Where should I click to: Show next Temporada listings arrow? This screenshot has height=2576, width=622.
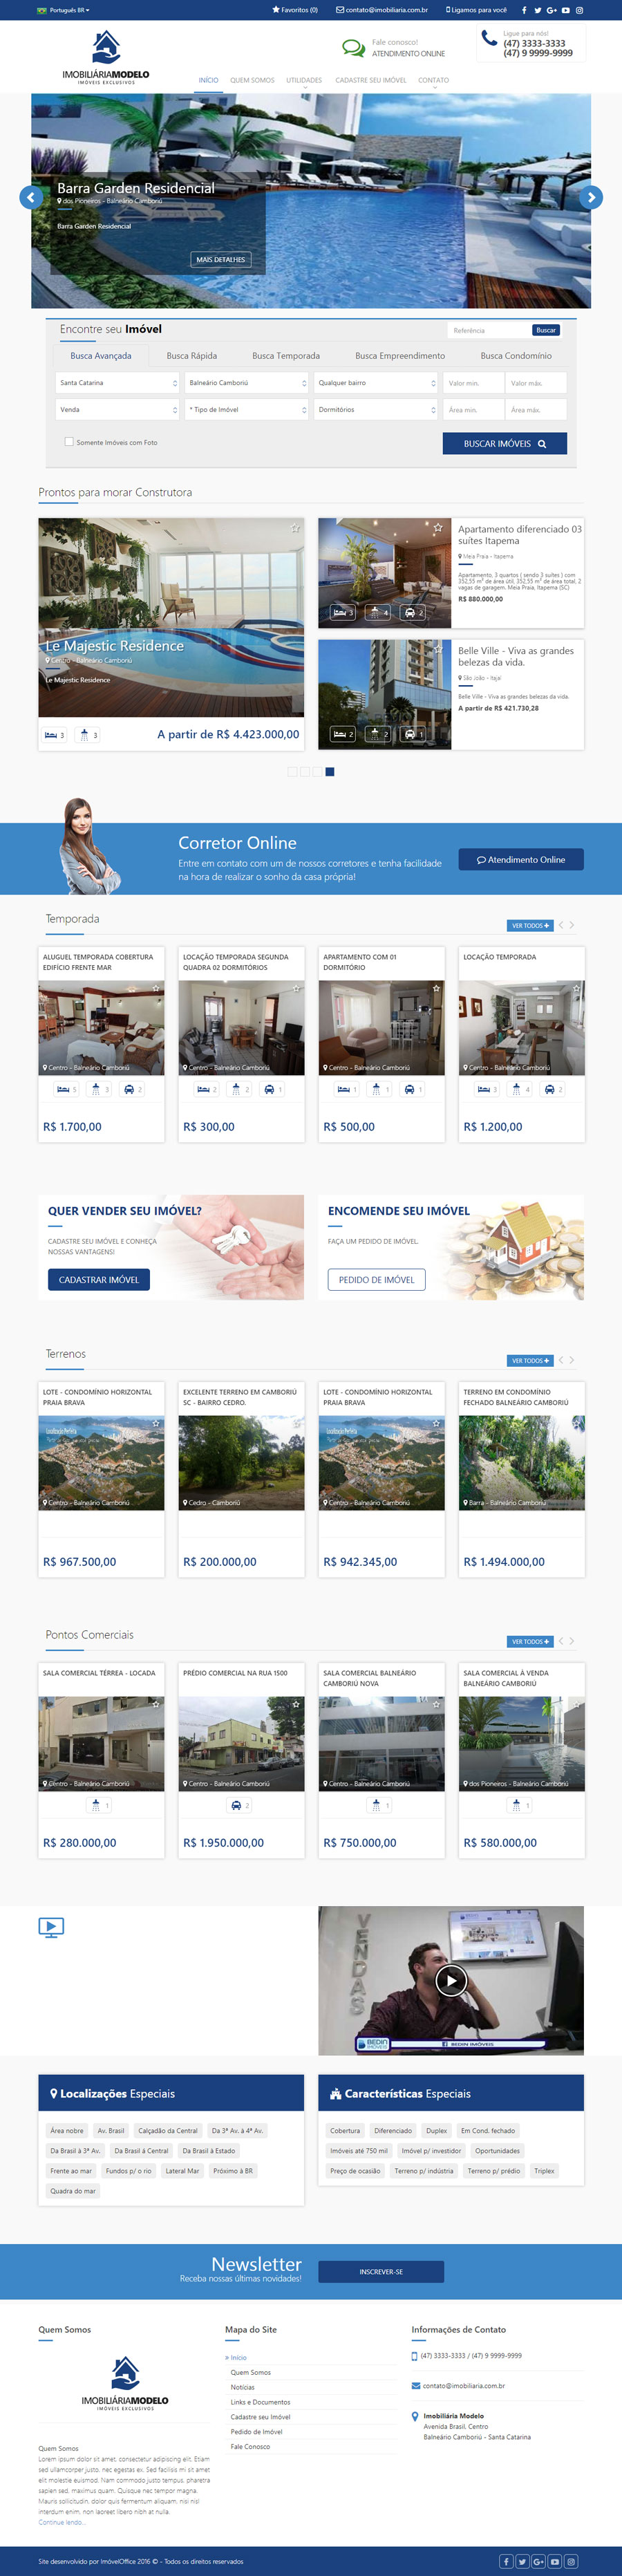(572, 925)
